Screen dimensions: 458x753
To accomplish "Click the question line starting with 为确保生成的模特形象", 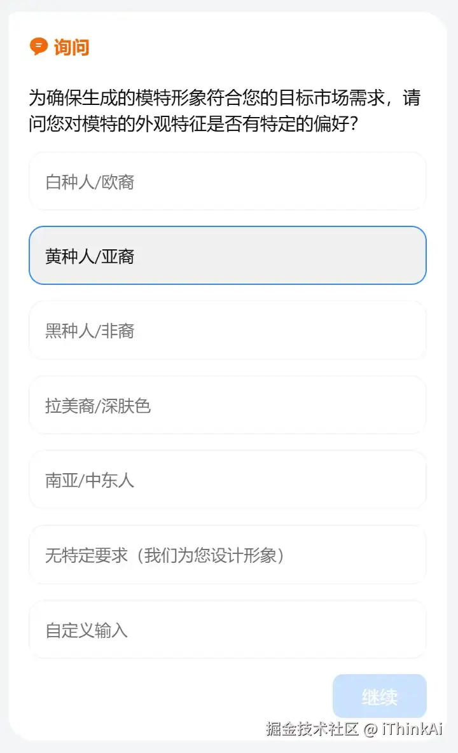I will point(224,98).
